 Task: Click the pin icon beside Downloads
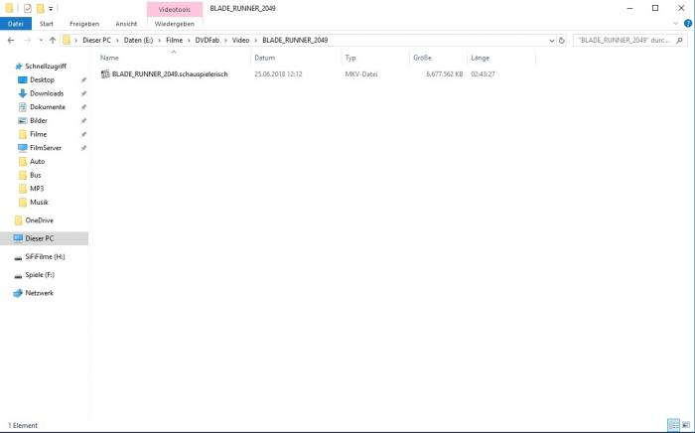click(x=83, y=94)
